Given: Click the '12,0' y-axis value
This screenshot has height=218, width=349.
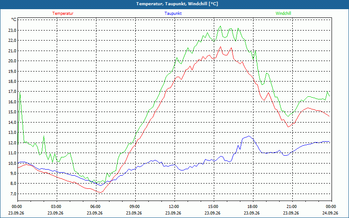Looking at the screenshot, I should [12, 143].
